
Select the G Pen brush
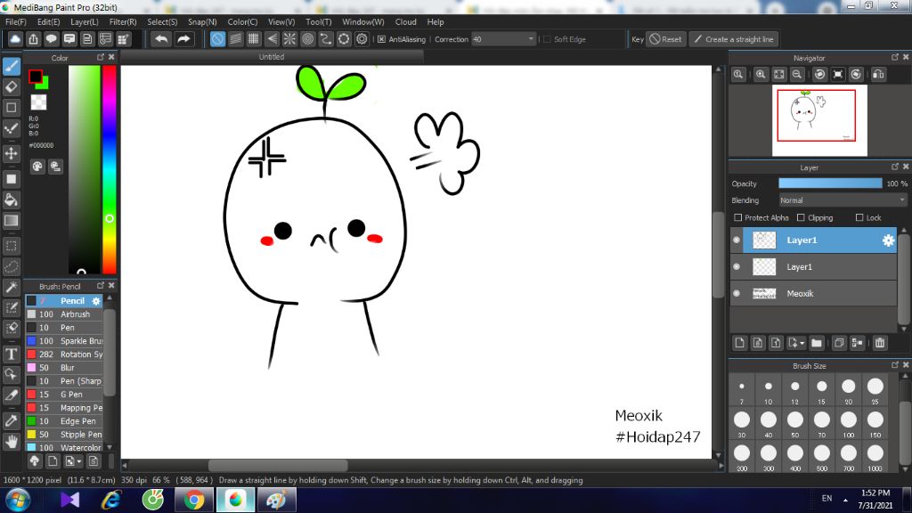64,395
